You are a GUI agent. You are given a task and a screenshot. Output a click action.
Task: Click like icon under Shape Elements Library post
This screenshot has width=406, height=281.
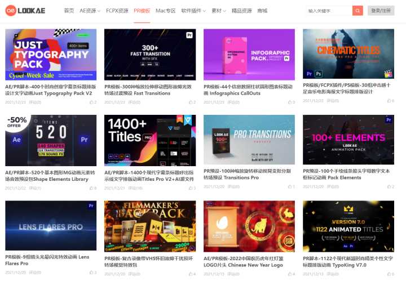click(x=91, y=188)
